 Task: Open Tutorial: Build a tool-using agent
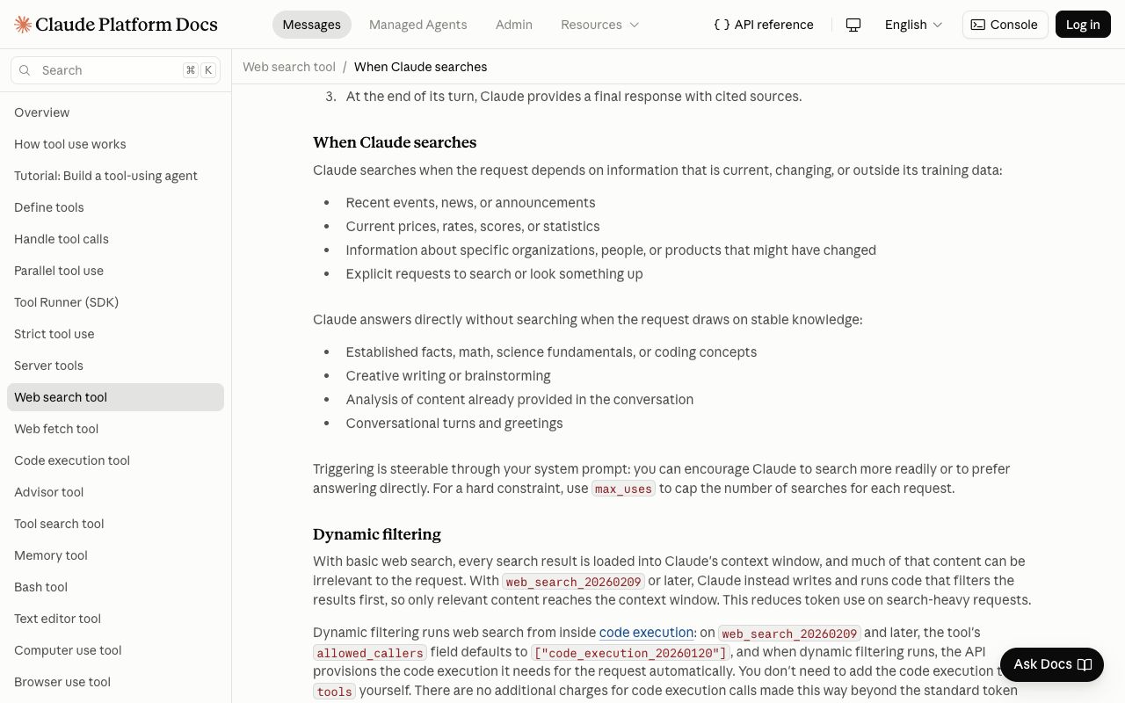click(115, 176)
